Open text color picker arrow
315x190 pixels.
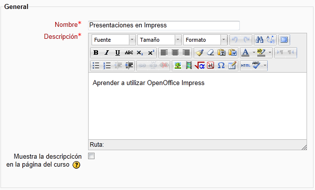(x=254, y=53)
